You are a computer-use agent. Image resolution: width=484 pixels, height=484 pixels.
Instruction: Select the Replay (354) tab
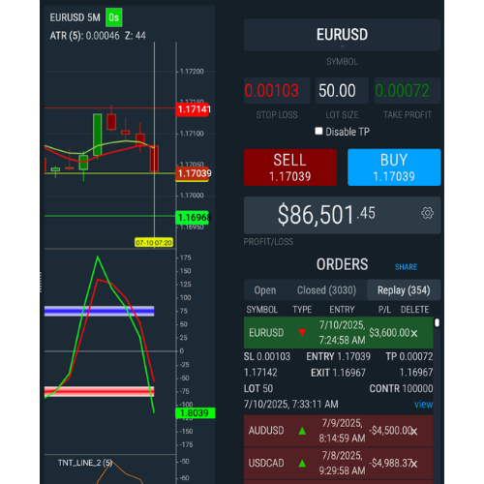click(404, 290)
